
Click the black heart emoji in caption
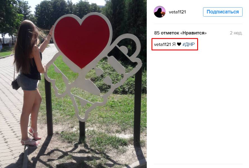coord(179,44)
